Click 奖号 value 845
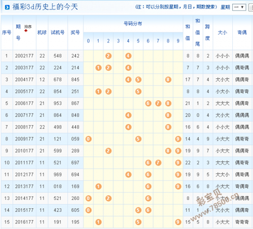 click(x=75, y=80)
